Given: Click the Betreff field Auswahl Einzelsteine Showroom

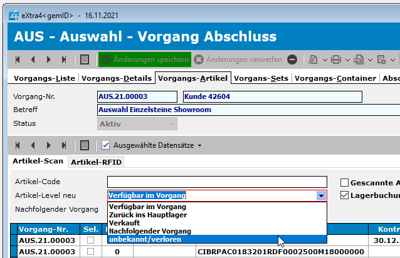Looking at the screenshot, I should 248,110.
